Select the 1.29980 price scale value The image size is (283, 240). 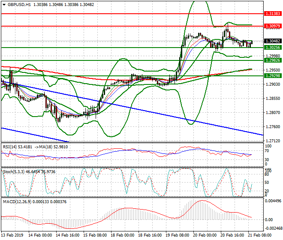273,56
